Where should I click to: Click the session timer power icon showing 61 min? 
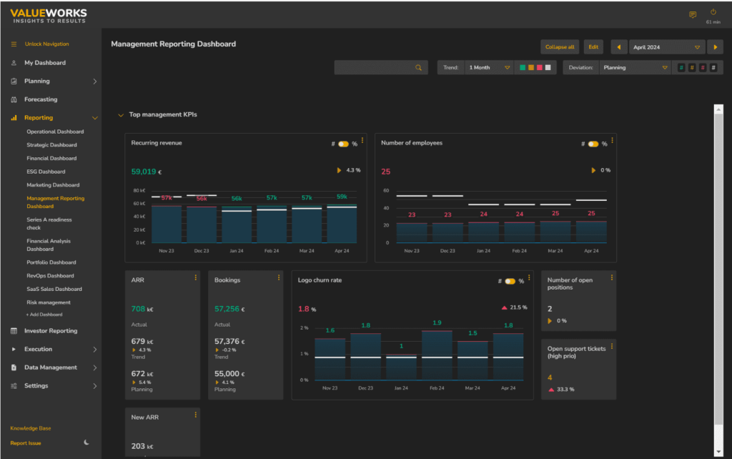coord(713,12)
